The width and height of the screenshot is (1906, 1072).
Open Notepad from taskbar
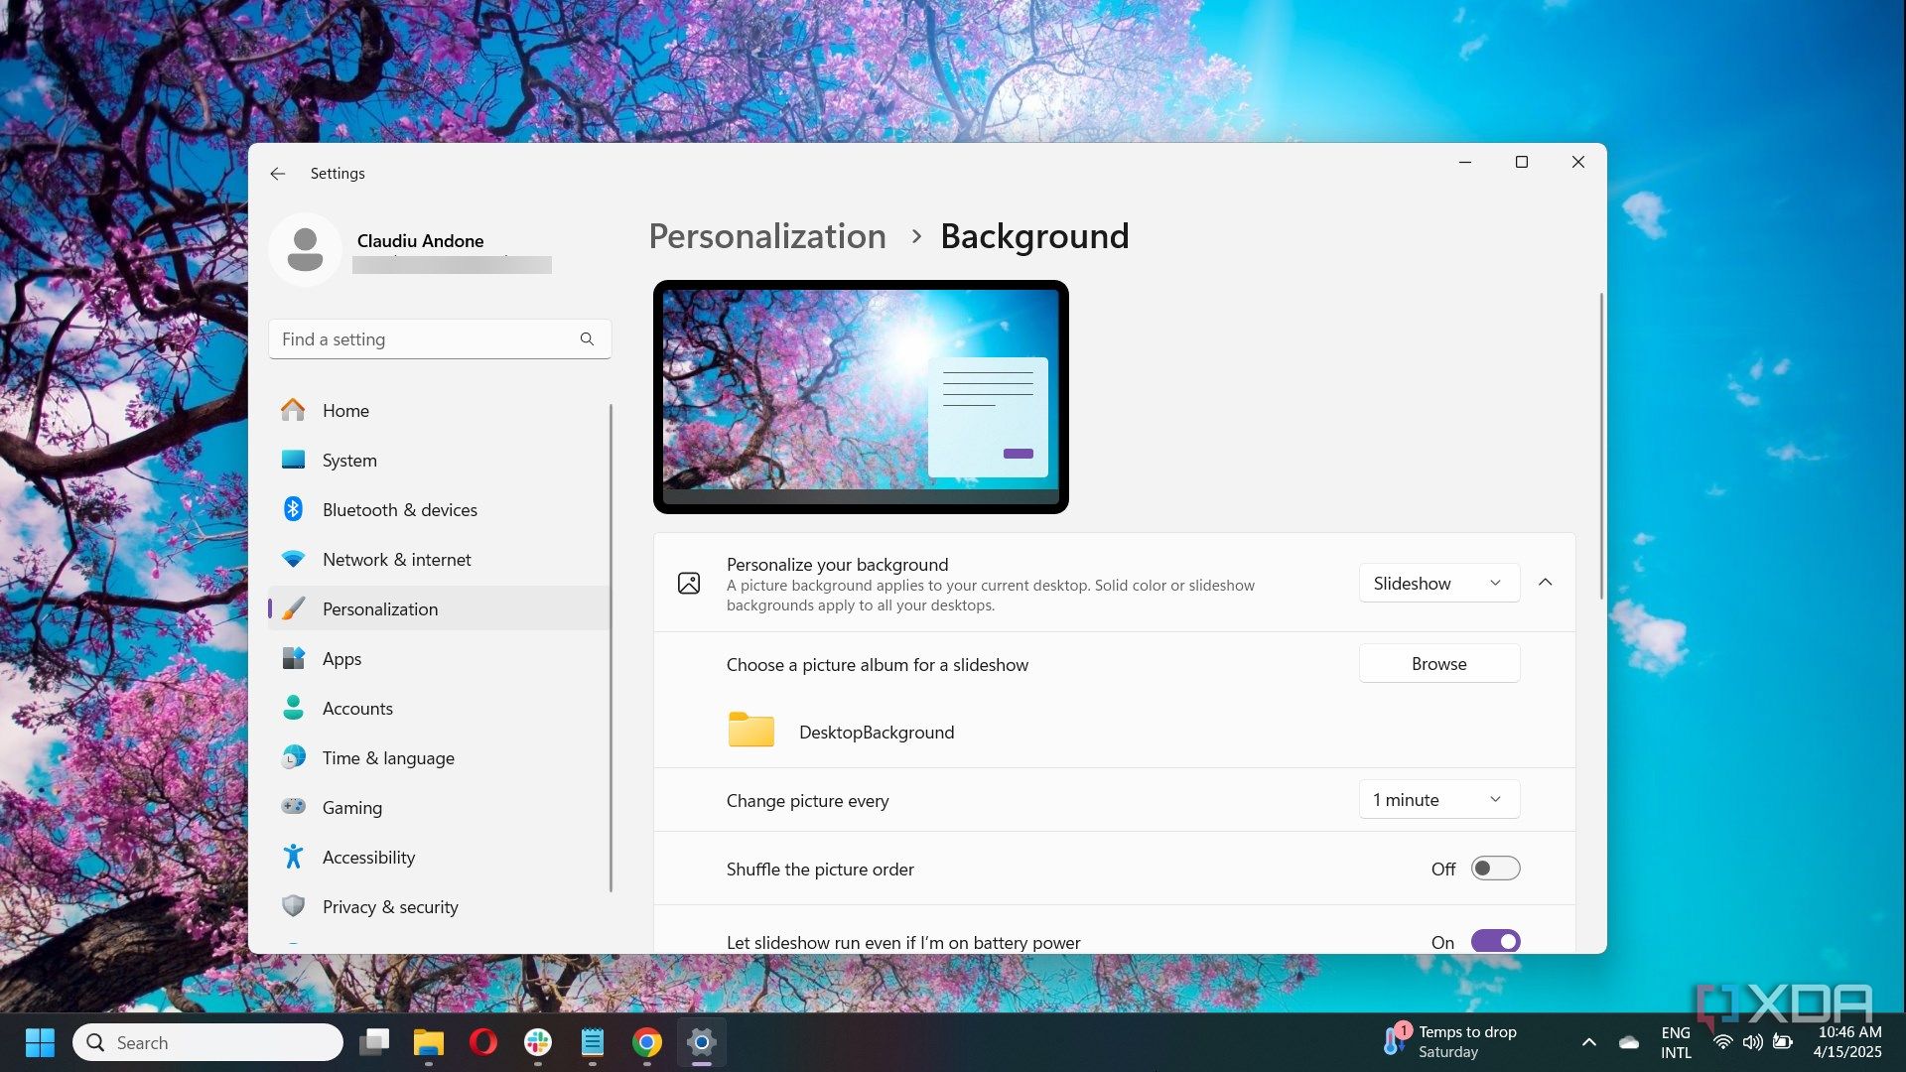pyautogui.click(x=593, y=1042)
